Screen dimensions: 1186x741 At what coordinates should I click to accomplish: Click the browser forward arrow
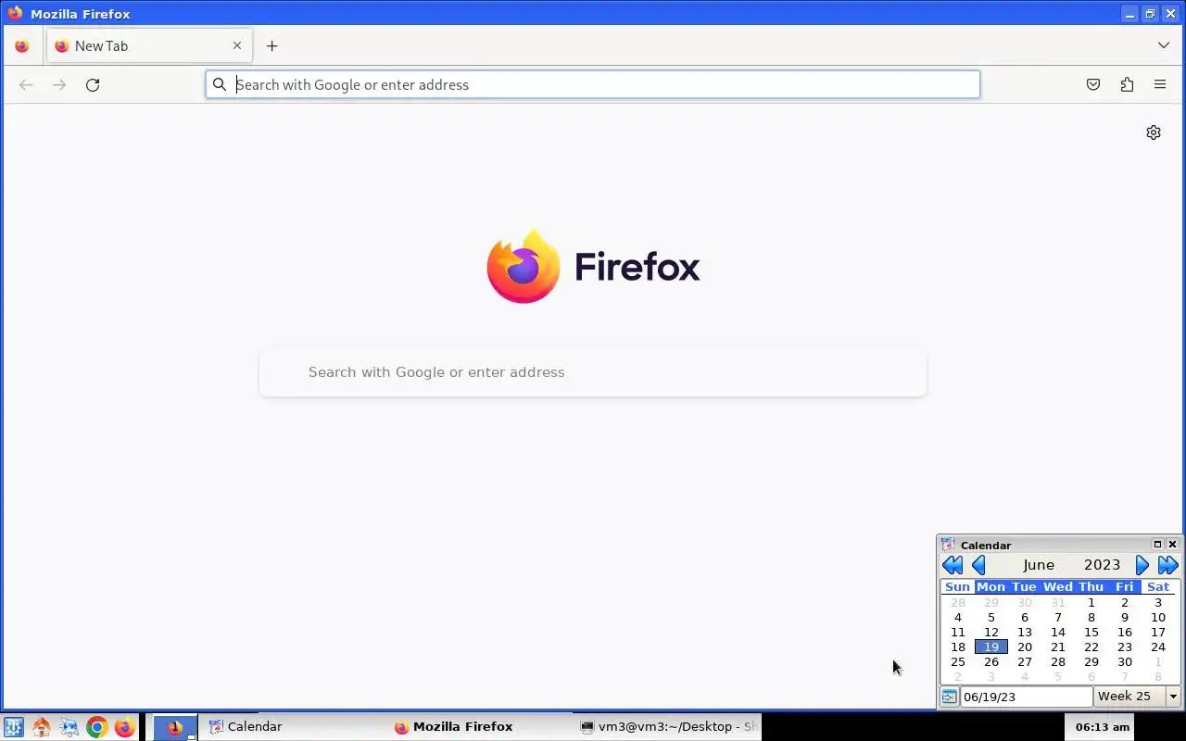(59, 84)
